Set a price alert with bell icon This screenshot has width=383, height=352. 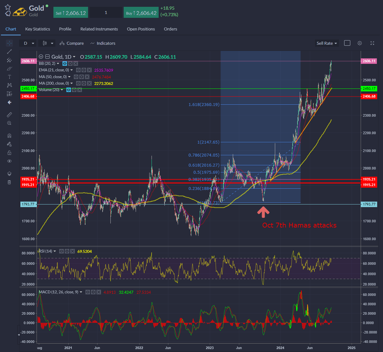tap(8, 14)
